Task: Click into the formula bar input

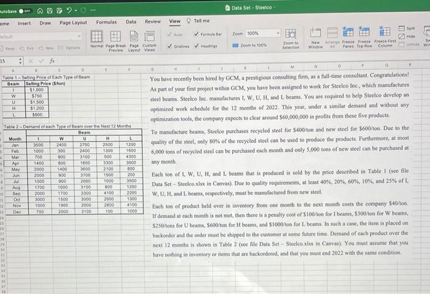Action: [241, 59]
